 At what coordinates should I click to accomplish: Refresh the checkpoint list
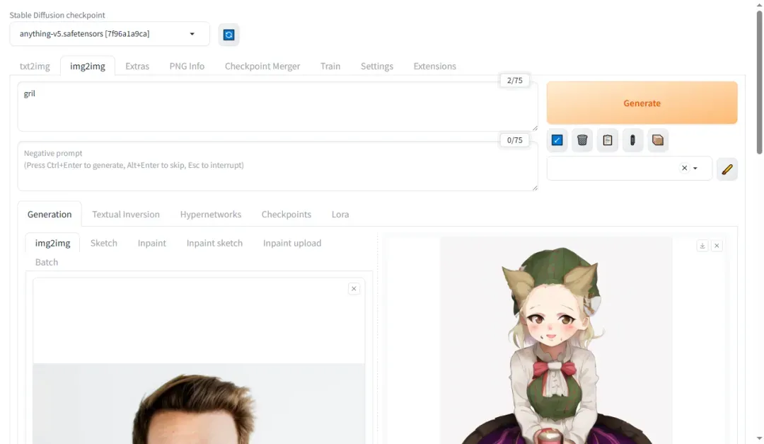click(228, 35)
